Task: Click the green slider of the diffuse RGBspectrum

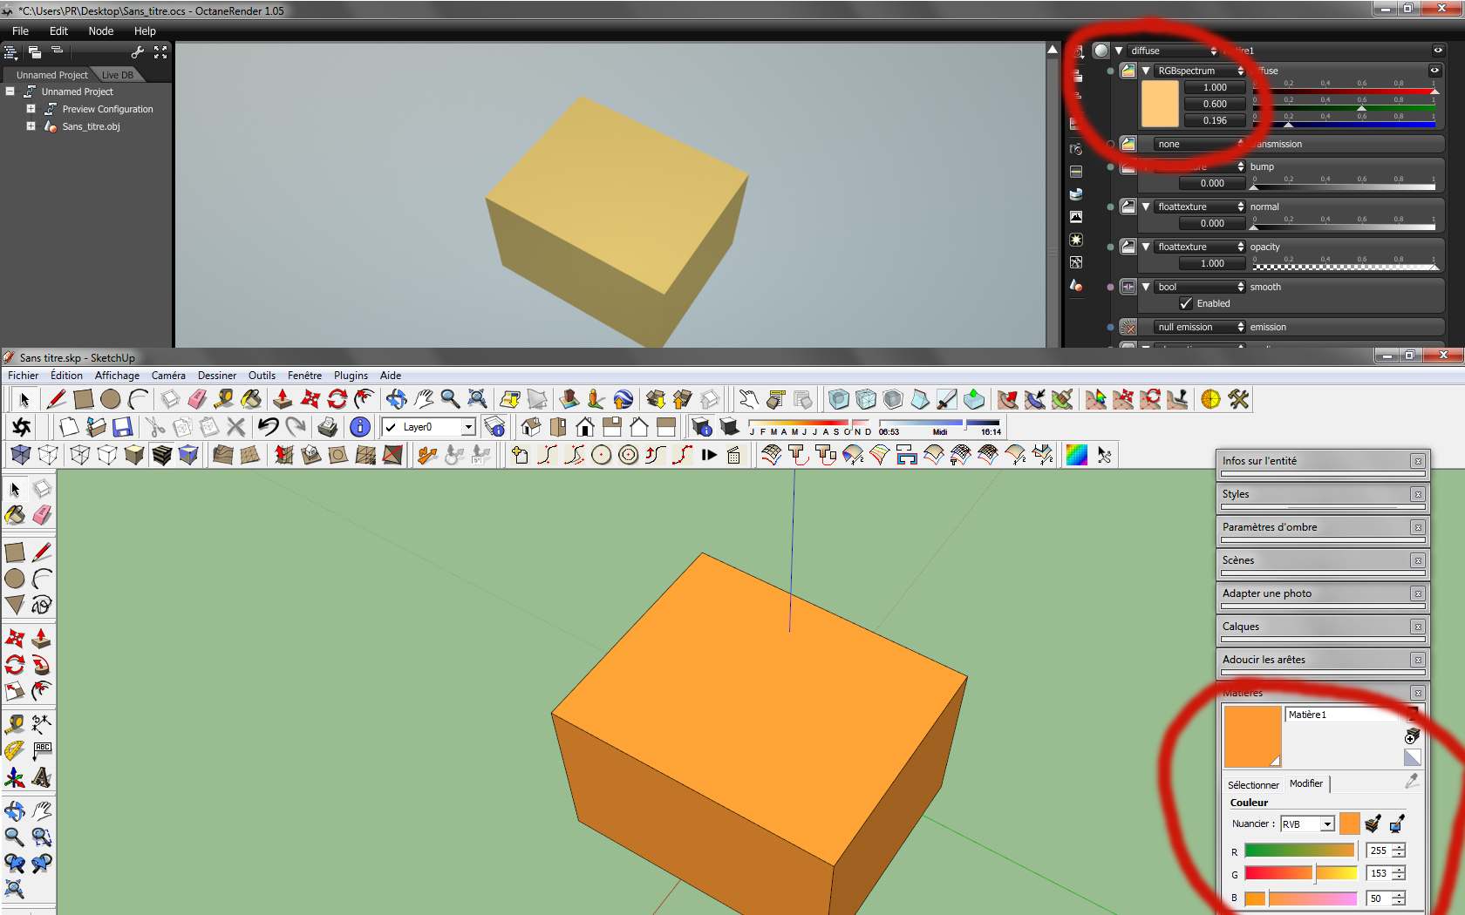Action: click(x=1344, y=108)
